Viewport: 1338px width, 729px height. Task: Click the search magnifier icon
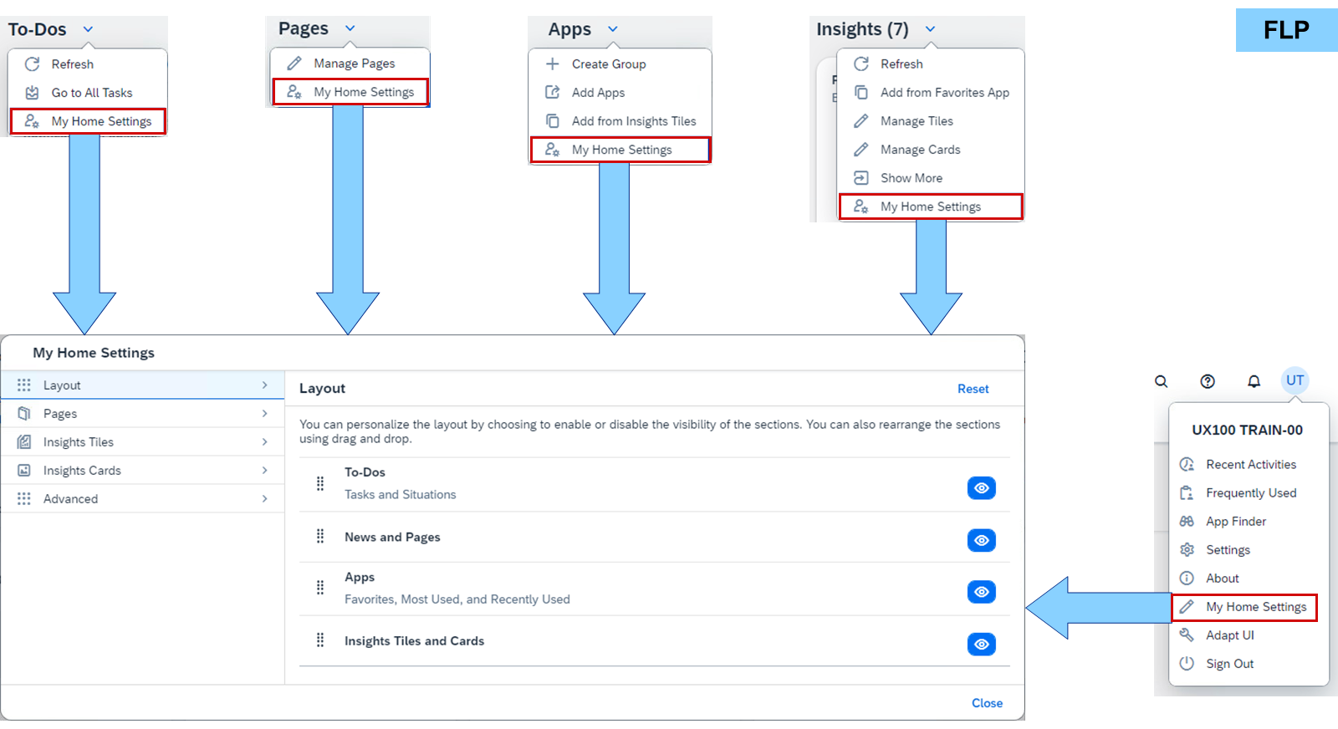click(x=1161, y=381)
